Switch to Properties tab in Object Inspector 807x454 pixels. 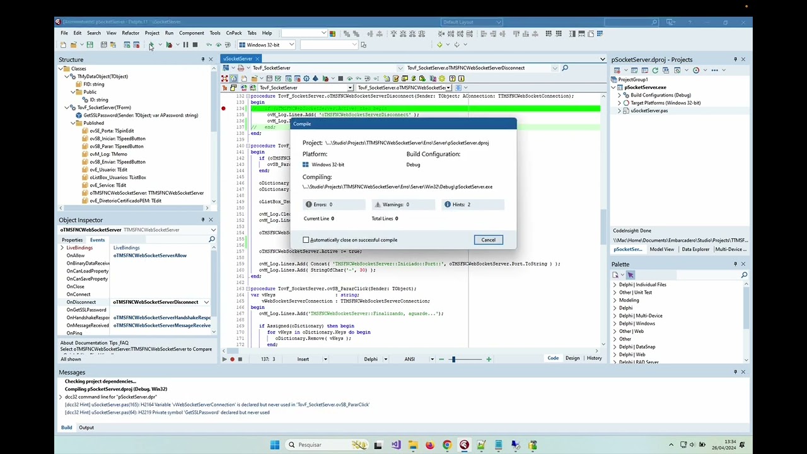pyautogui.click(x=72, y=240)
